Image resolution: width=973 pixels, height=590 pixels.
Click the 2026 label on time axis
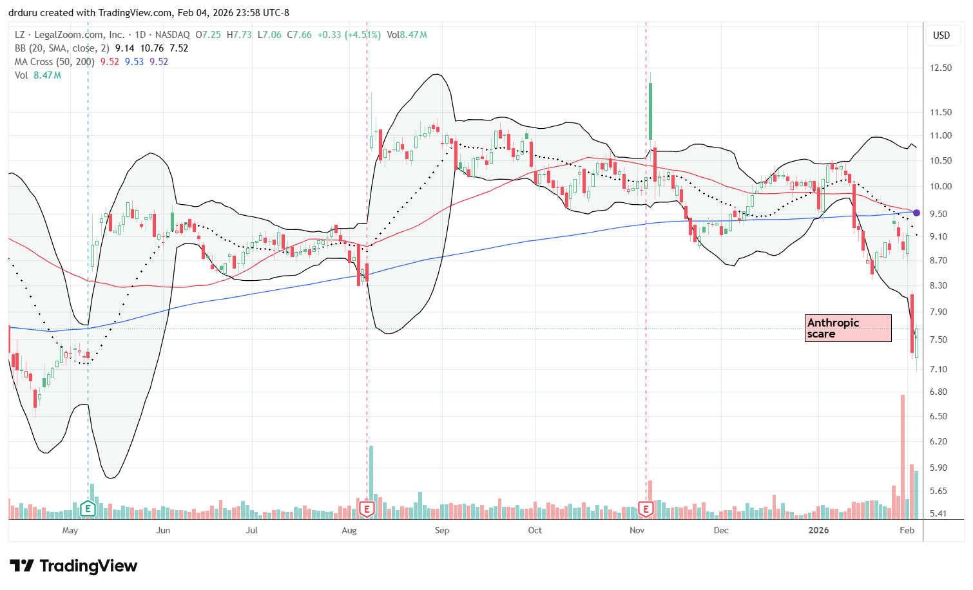pos(818,531)
